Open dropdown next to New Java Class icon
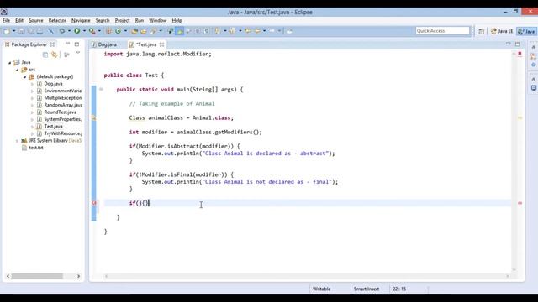This screenshot has width=538, height=302. tap(125, 31)
